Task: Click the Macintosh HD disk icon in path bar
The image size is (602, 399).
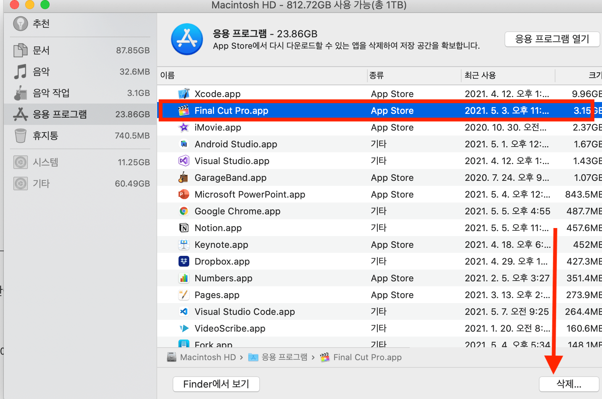Action: 172,357
